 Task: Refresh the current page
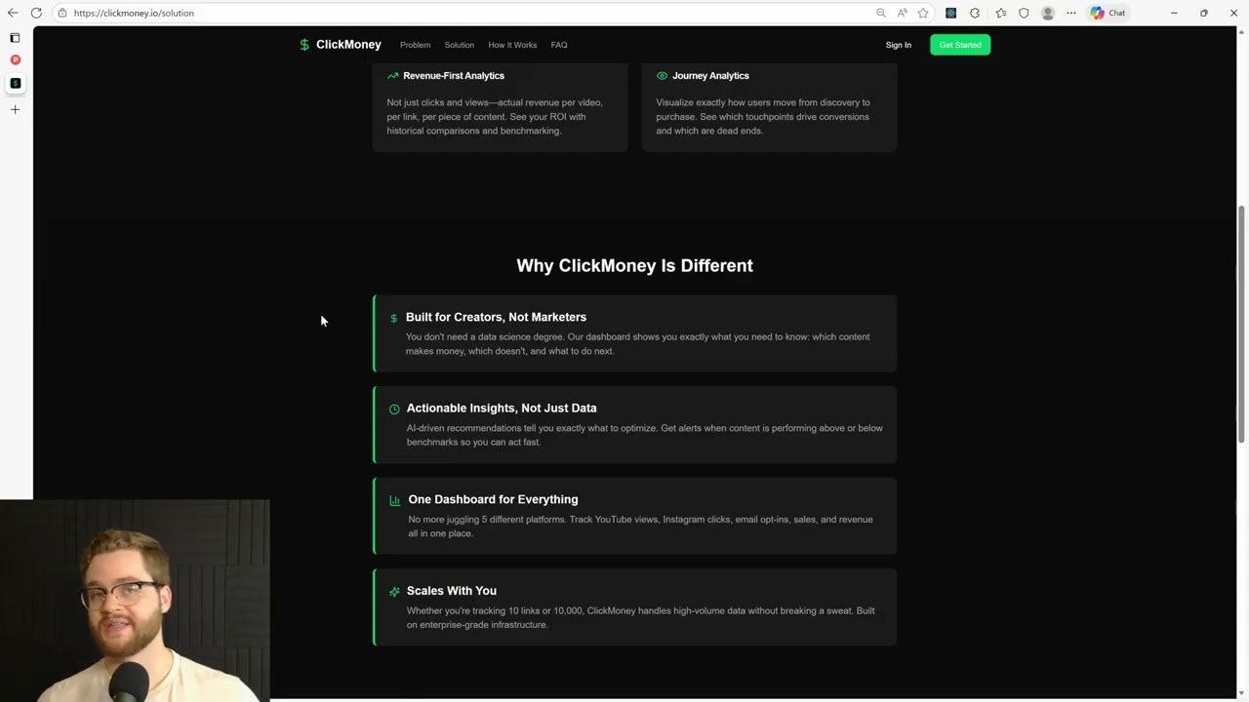pos(36,13)
